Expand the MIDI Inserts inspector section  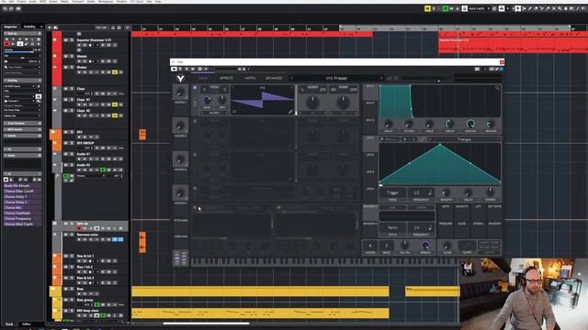click(x=22, y=129)
